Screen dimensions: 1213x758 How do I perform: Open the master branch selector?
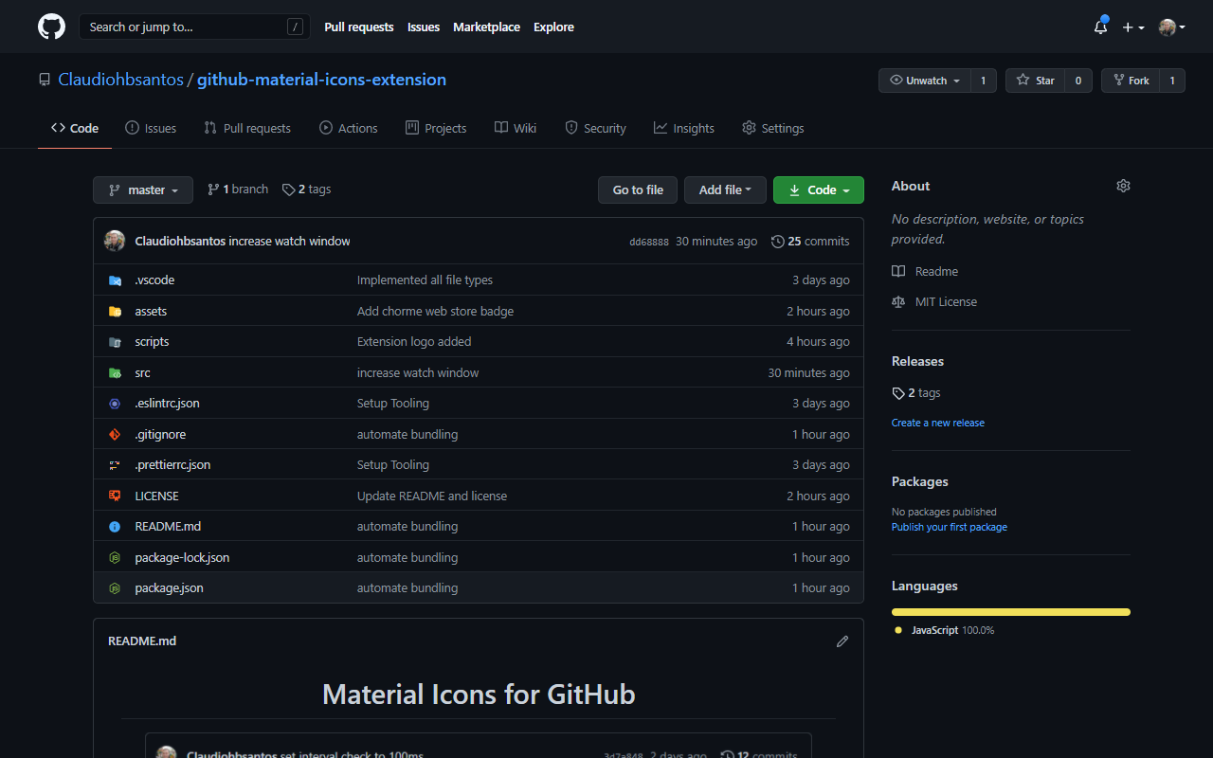point(142,189)
